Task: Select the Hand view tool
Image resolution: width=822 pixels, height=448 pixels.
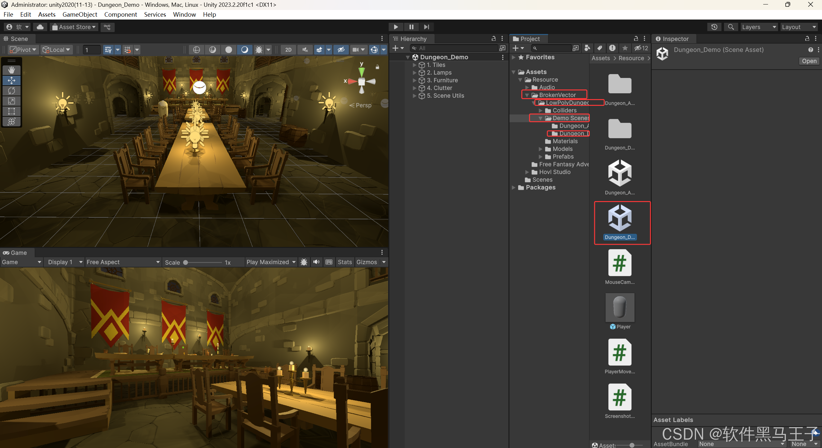Action: pyautogui.click(x=12, y=70)
